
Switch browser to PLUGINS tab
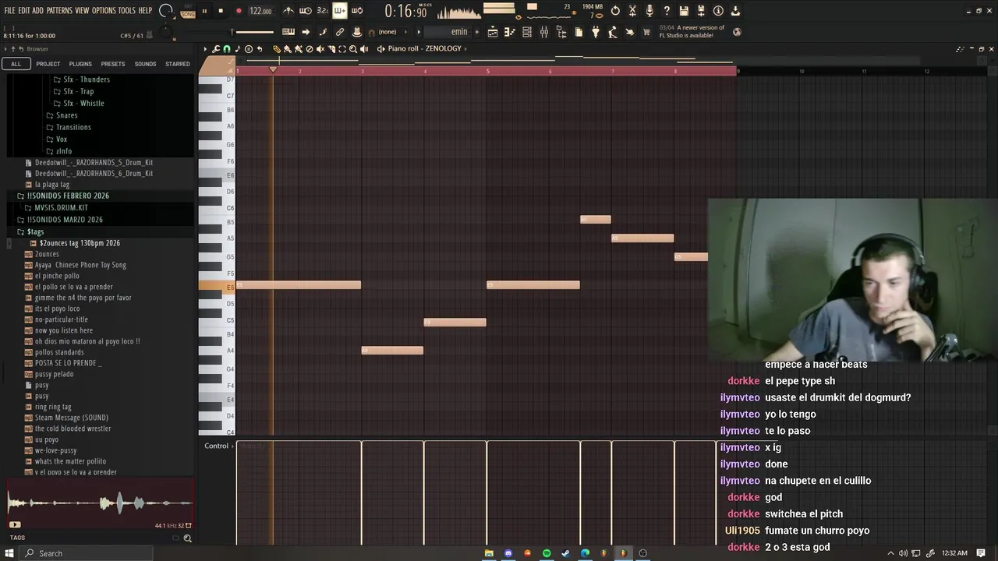[x=80, y=64]
